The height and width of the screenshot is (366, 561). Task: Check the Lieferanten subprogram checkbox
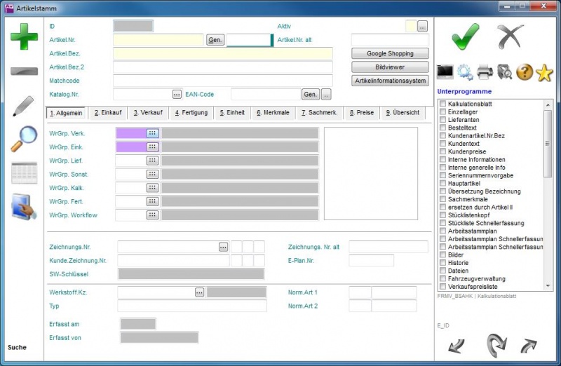pyautogui.click(x=442, y=120)
